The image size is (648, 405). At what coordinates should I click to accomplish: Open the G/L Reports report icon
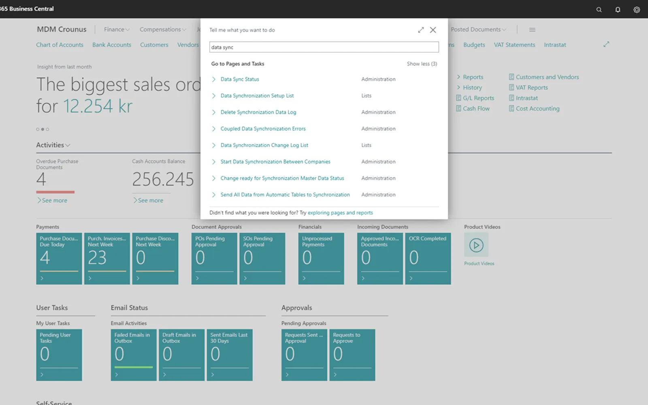(458, 98)
